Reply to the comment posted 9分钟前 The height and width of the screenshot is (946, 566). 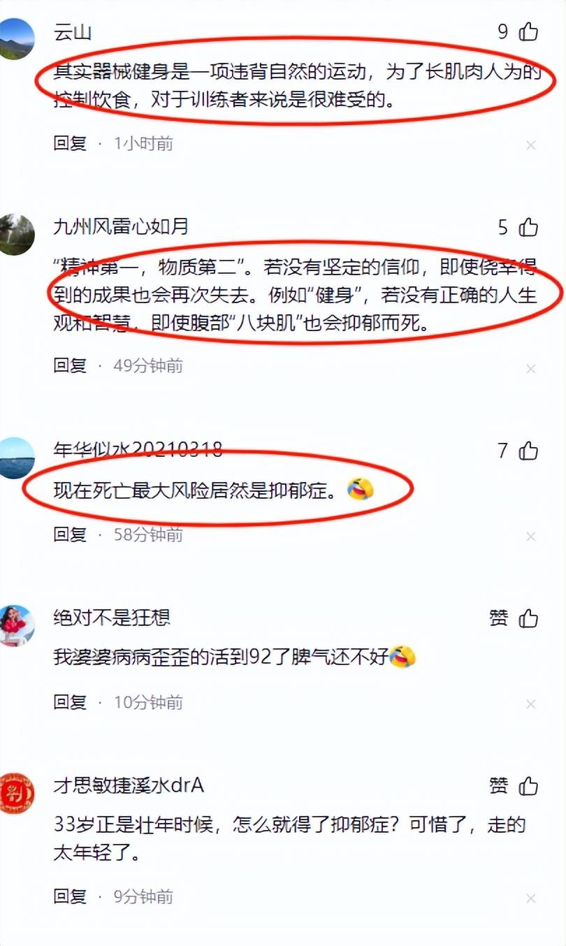[70, 896]
